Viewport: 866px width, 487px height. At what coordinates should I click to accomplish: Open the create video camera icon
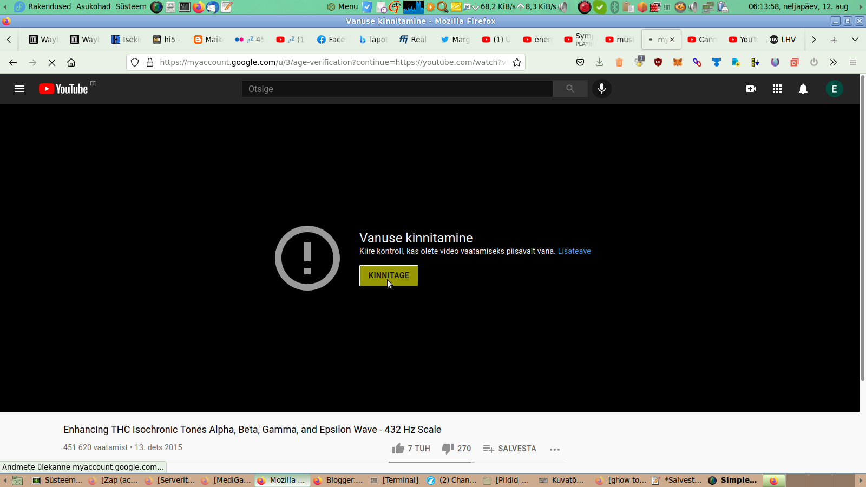pyautogui.click(x=751, y=89)
